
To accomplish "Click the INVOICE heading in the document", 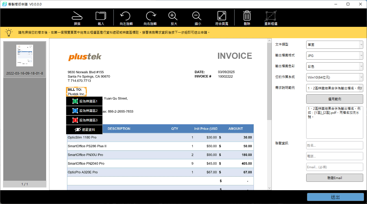I will tap(235, 56).
